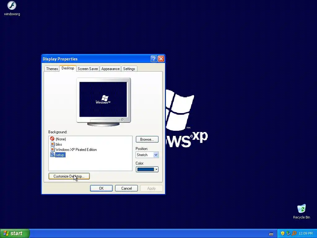This screenshot has width=317, height=238.
Task: Click the monitor wallpaper preview
Action: [103, 99]
